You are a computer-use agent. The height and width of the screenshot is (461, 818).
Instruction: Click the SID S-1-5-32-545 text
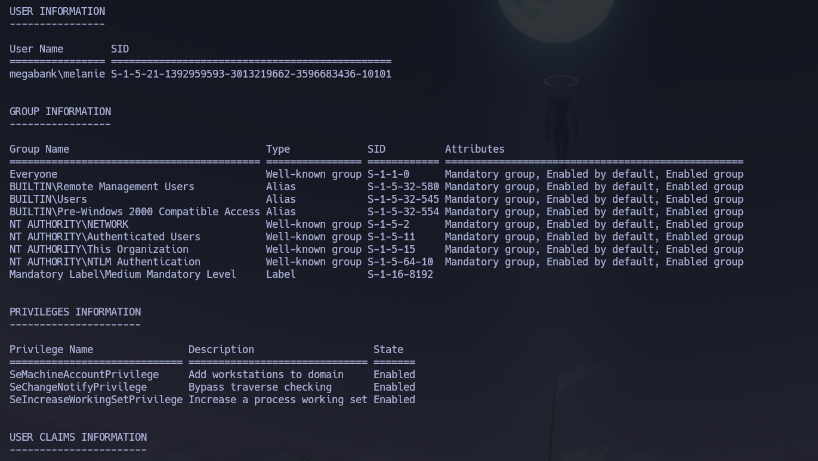403,199
